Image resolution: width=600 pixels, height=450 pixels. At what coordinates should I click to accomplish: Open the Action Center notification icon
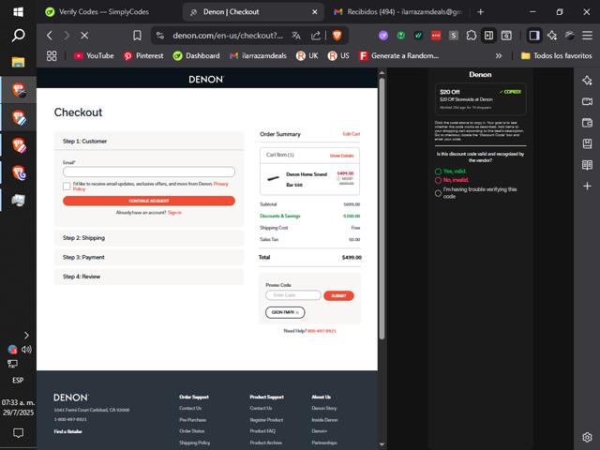(x=18, y=433)
